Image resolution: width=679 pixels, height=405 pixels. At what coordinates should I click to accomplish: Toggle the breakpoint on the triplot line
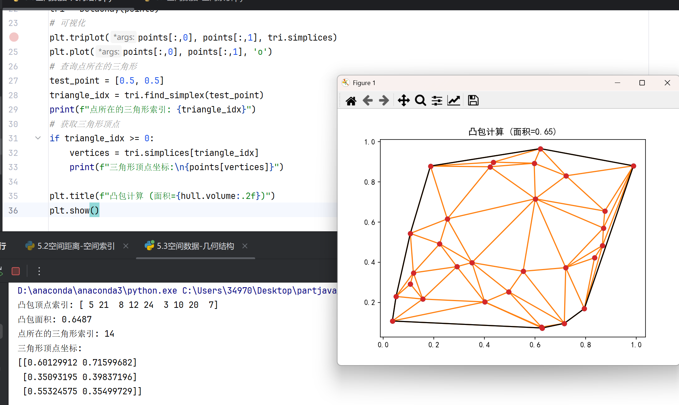click(14, 37)
